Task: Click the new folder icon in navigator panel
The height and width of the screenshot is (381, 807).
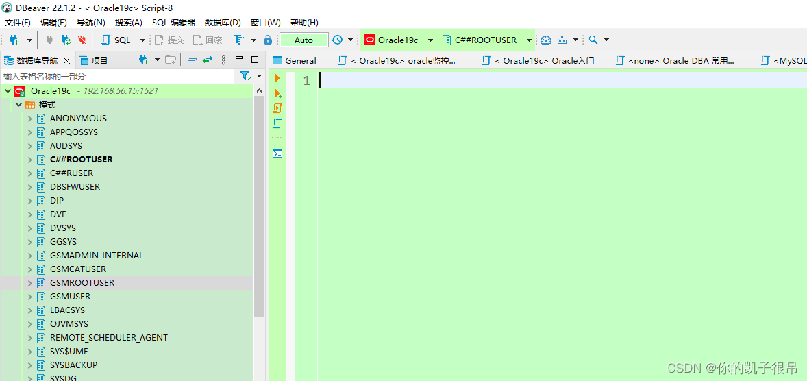Action: (171, 60)
